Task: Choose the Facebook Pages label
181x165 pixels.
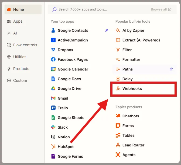Action: (73, 59)
